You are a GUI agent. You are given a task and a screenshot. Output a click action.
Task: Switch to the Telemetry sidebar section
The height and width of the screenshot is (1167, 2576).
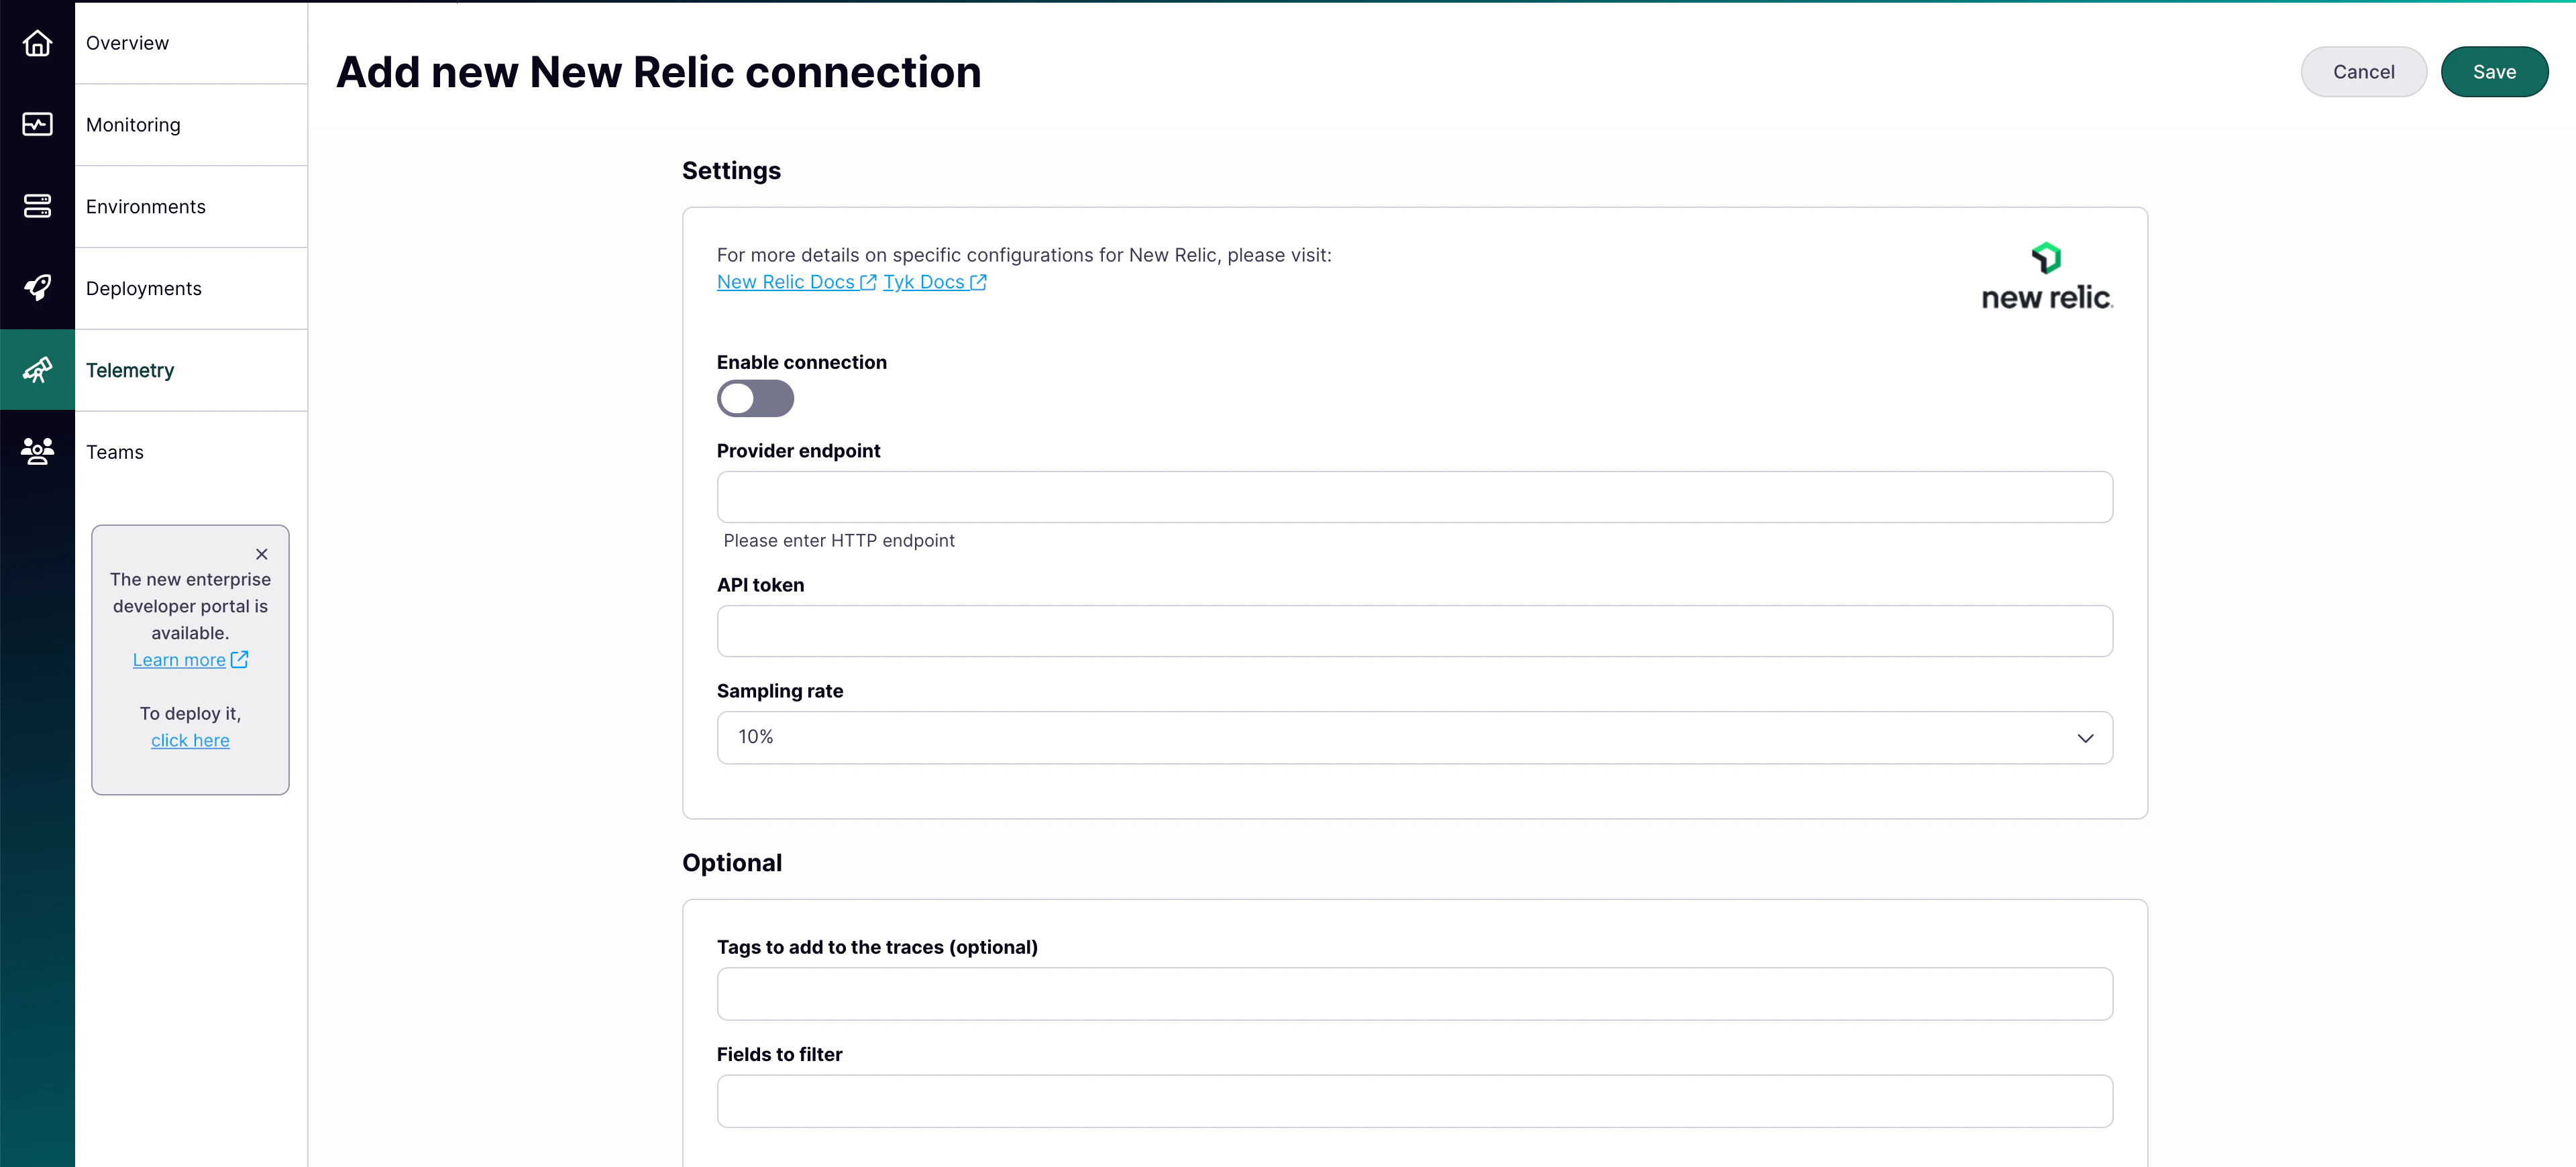tap(130, 370)
